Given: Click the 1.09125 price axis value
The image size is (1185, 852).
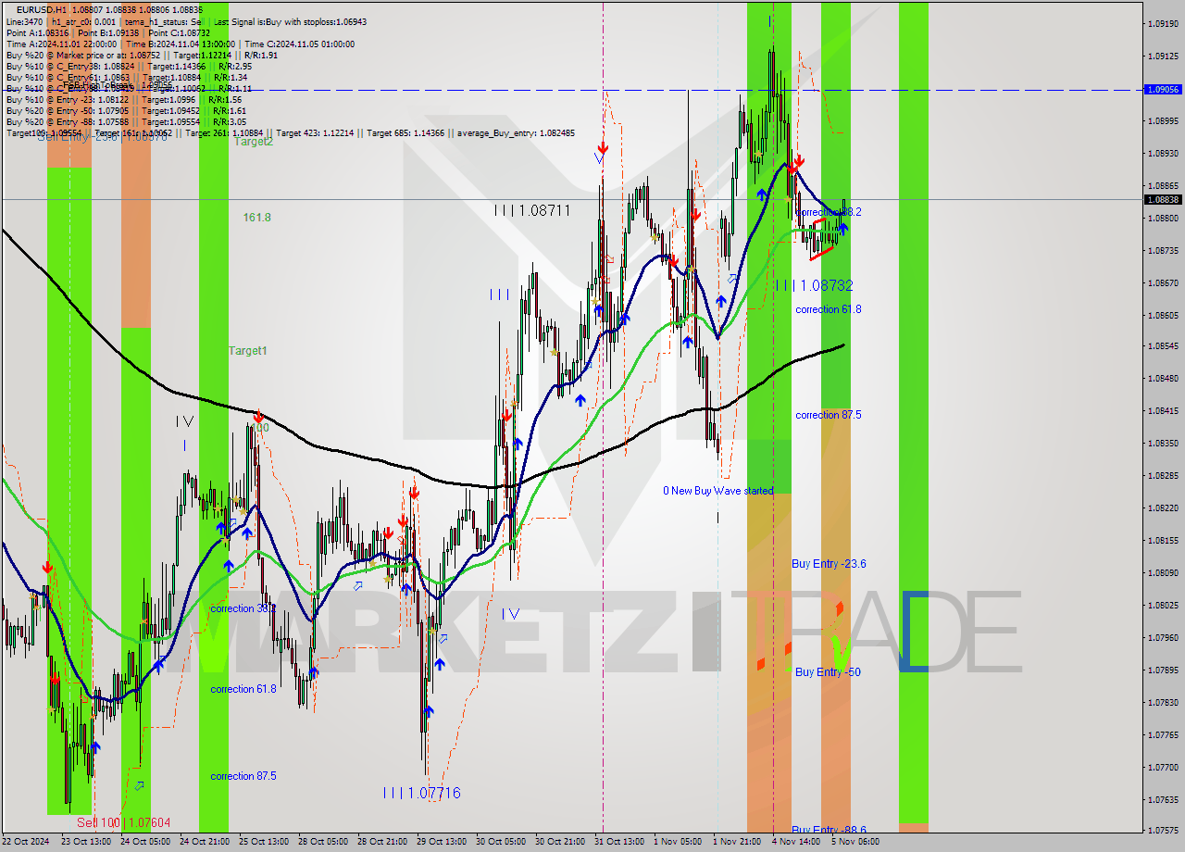Looking at the screenshot, I should [1163, 56].
